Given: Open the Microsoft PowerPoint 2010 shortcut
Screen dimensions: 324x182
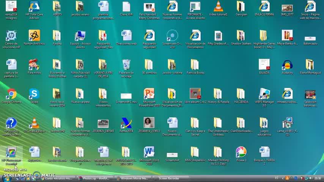Looking at the screenshot, I should tap(149, 94).
